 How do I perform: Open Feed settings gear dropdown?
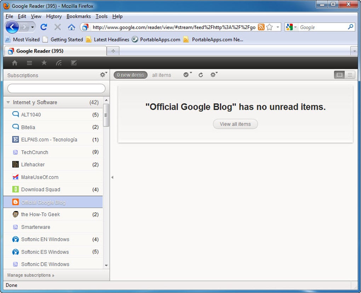[x=214, y=74]
